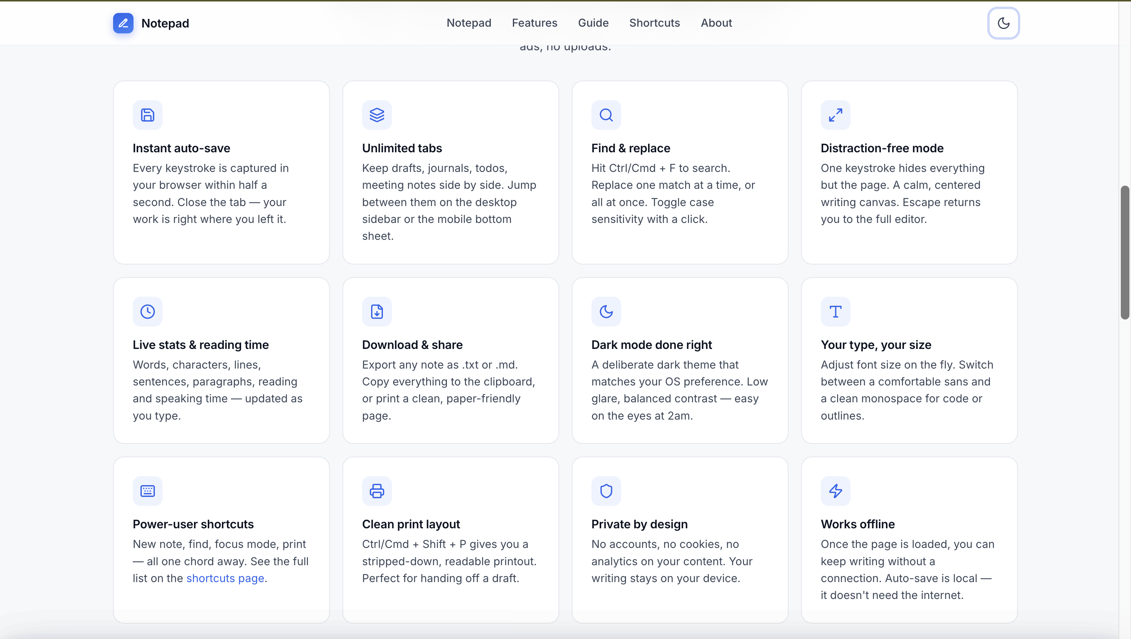Click the Notepad brand name link
Image resolution: width=1131 pixels, height=639 pixels.
click(165, 23)
